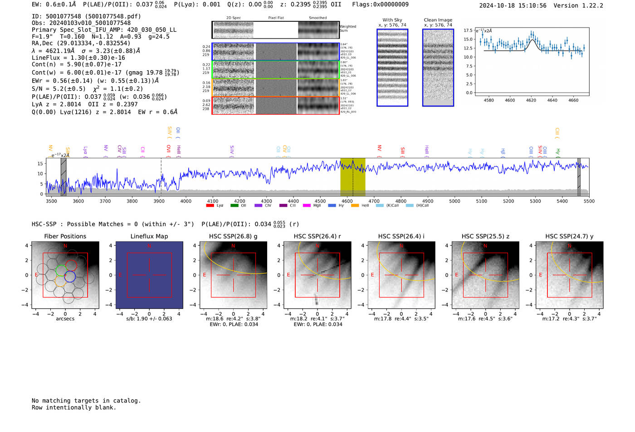Click the 'Obs: 20240103v010_5001077548' line
The width and height of the screenshot is (635, 432).
(81, 23)
